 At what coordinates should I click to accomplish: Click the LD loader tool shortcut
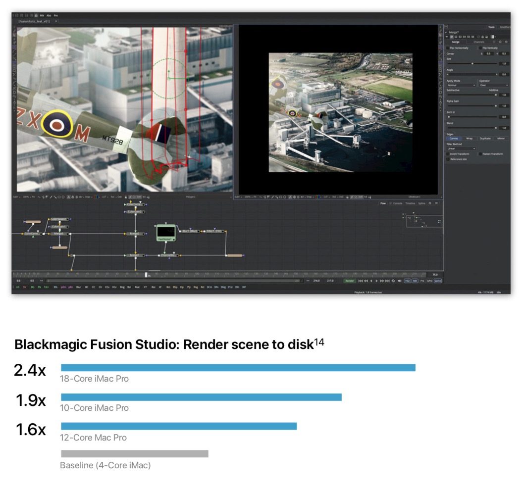[18, 287]
